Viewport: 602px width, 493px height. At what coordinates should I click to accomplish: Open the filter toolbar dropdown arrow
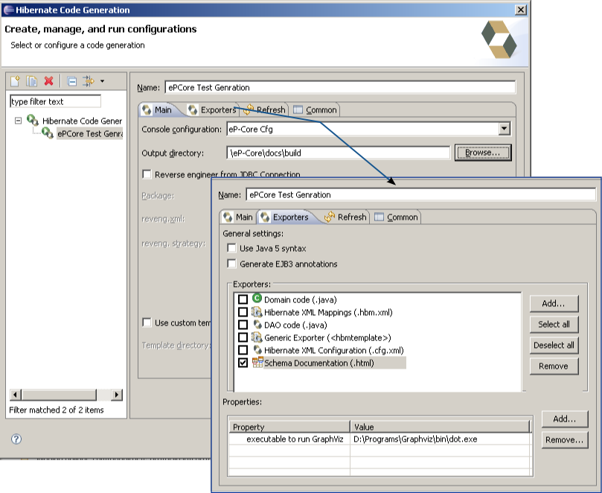[x=102, y=81]
